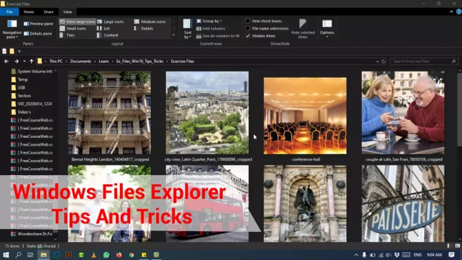
Task: Open recent locations dropdown
Action: tap(24, 61)
